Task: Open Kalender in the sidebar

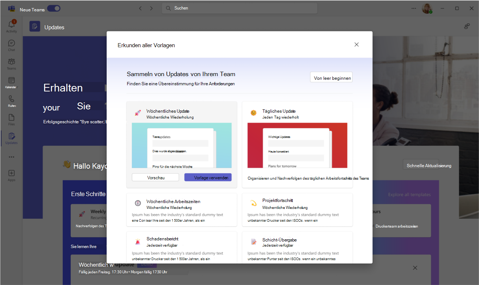Action: [11, 83]
